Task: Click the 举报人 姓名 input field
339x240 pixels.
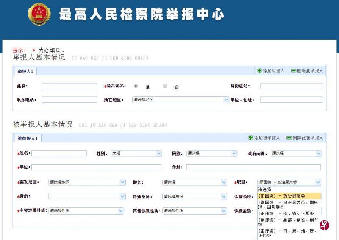Action: (x=69, y=86)
